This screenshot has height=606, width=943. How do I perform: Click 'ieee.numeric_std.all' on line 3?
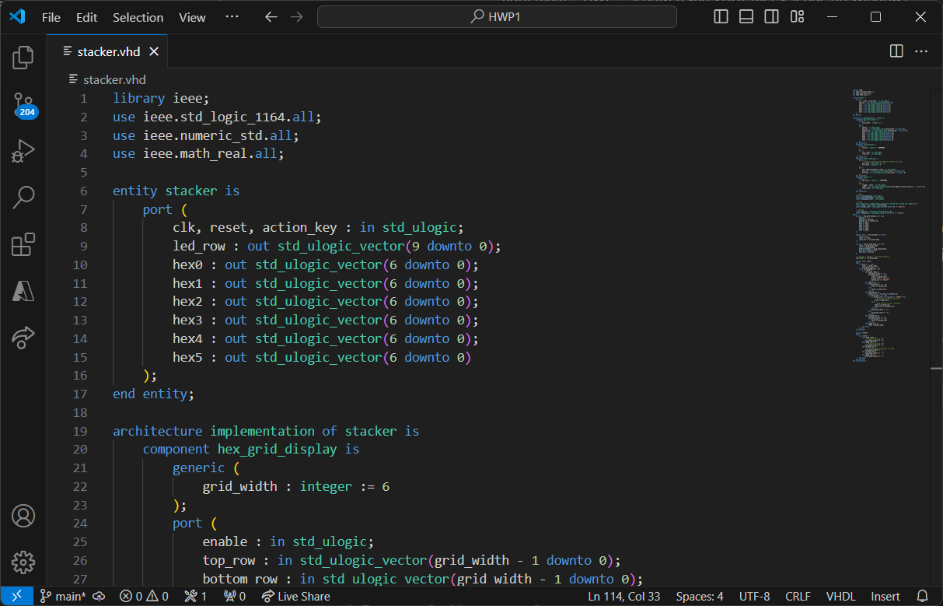coord(217,135)
